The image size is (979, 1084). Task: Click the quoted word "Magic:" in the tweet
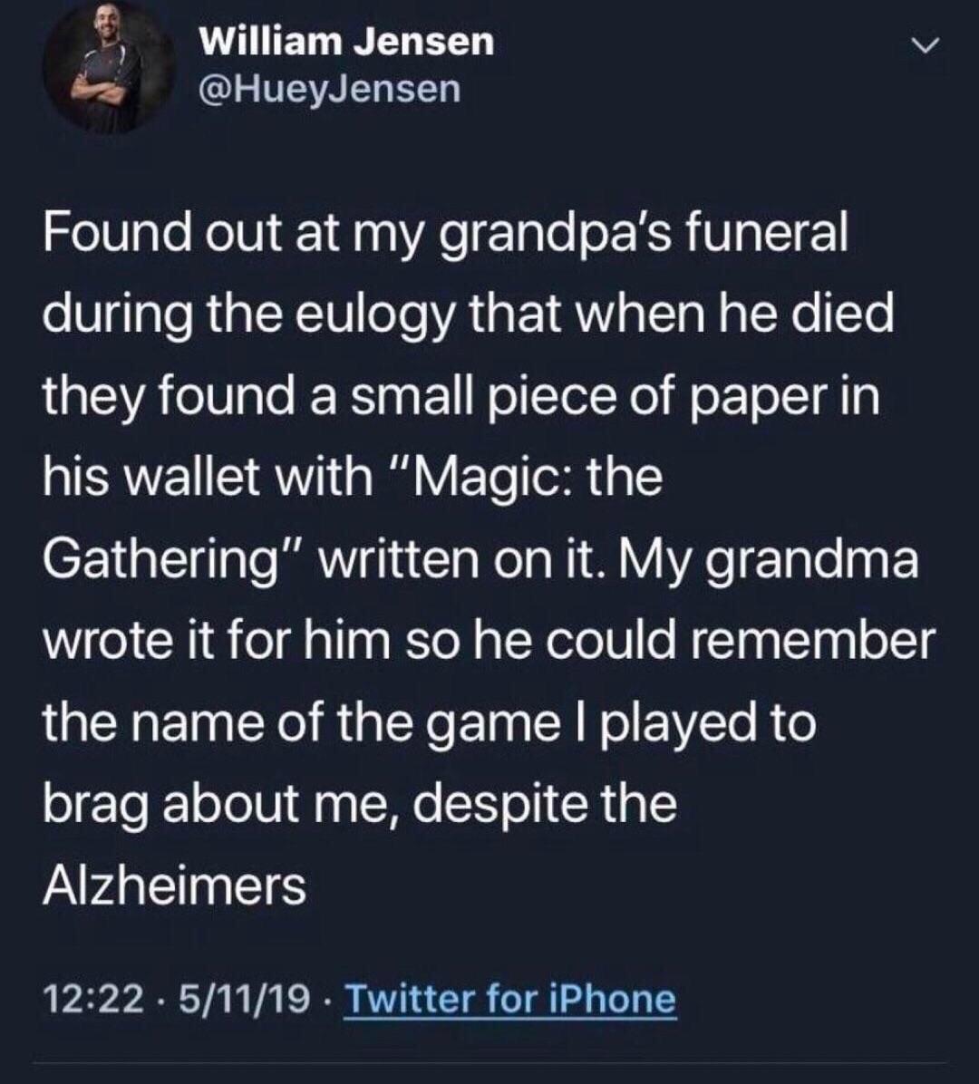tap(480, 475)
